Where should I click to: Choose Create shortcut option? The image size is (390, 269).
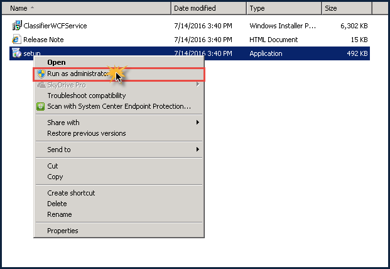71,193
